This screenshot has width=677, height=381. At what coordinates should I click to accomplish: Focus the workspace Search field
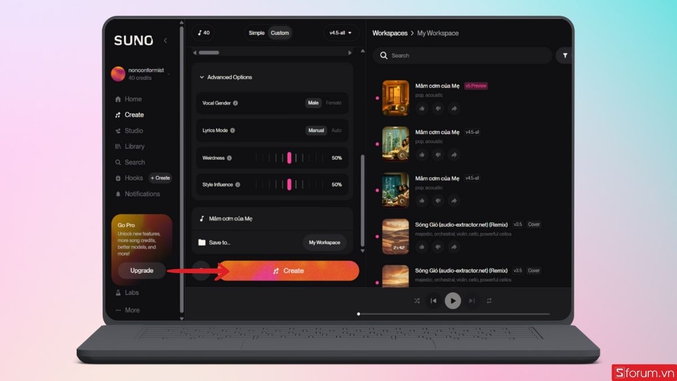462,55
